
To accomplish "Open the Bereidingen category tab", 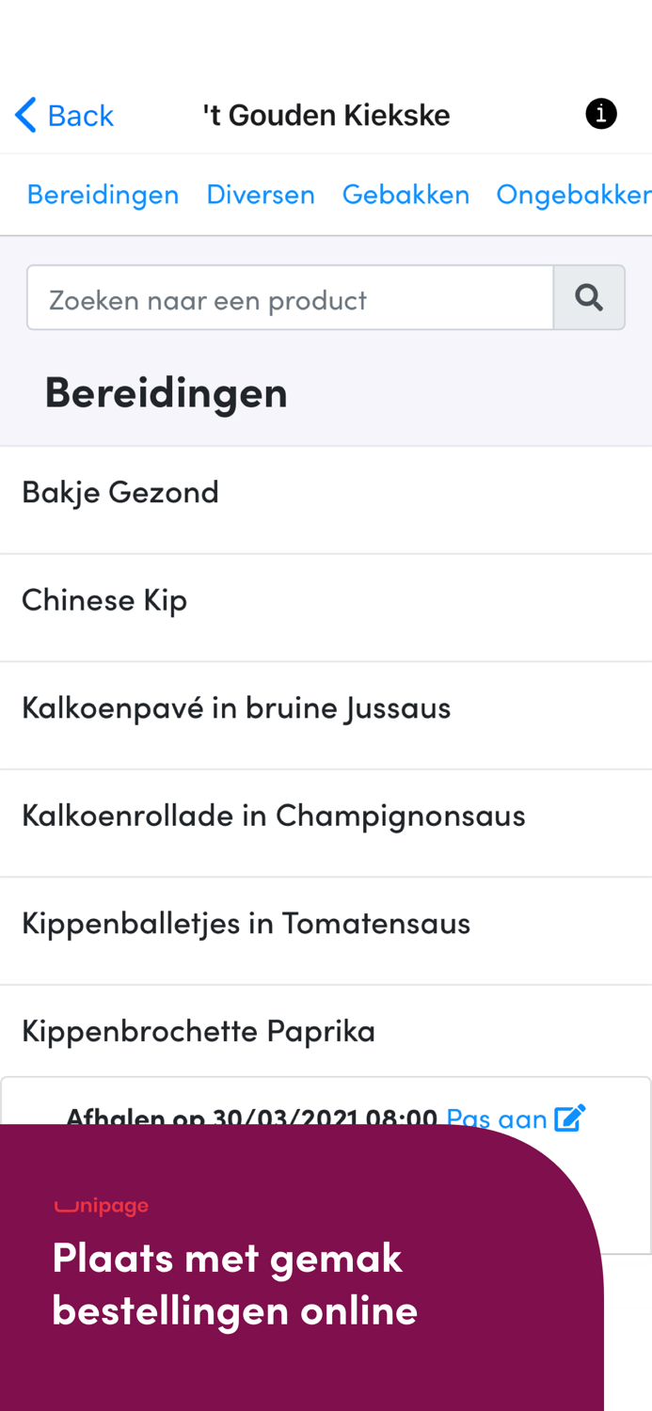I will tap(103, 193).
